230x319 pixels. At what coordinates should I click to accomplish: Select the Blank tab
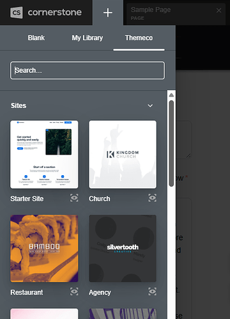point(36,38)
